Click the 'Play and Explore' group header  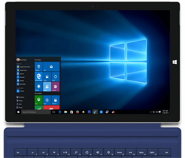coord(38,93)
